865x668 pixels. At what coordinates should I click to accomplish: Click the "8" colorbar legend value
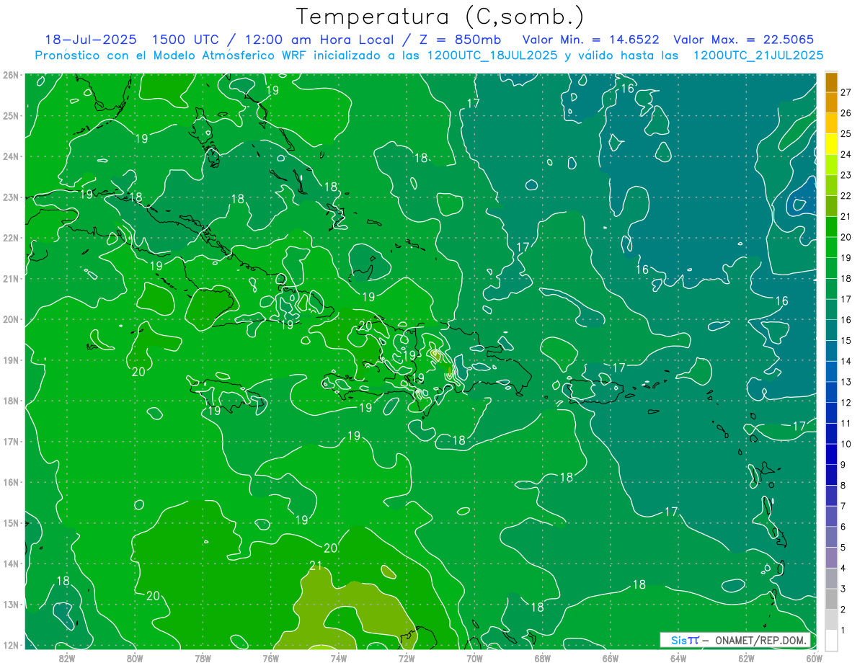(843, 486)
